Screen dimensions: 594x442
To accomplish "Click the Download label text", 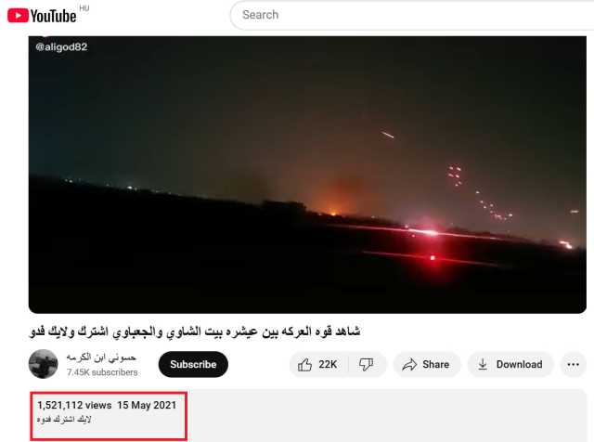I will coord(520,364).
